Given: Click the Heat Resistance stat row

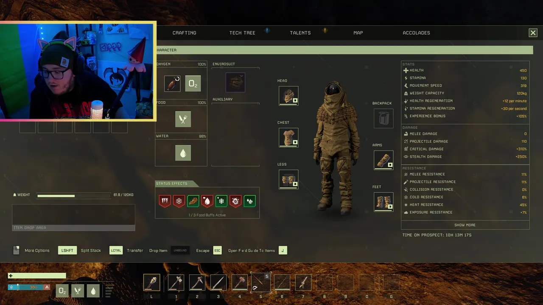Looking at the screenshot, I should [465, 205].
